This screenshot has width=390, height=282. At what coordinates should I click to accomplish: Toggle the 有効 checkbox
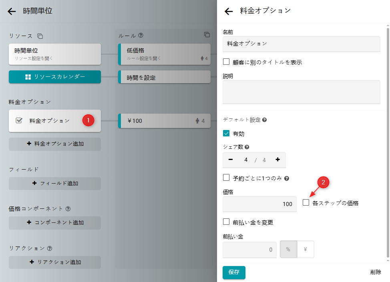tap(226, 134)
